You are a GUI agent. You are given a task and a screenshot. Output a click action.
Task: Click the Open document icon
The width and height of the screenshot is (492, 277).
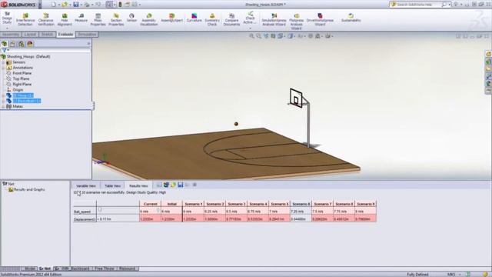pyautogui.click(x=65, y=5)
